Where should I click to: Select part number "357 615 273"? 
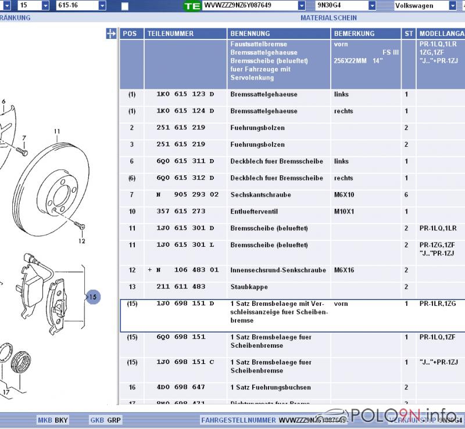pos(181,211)
